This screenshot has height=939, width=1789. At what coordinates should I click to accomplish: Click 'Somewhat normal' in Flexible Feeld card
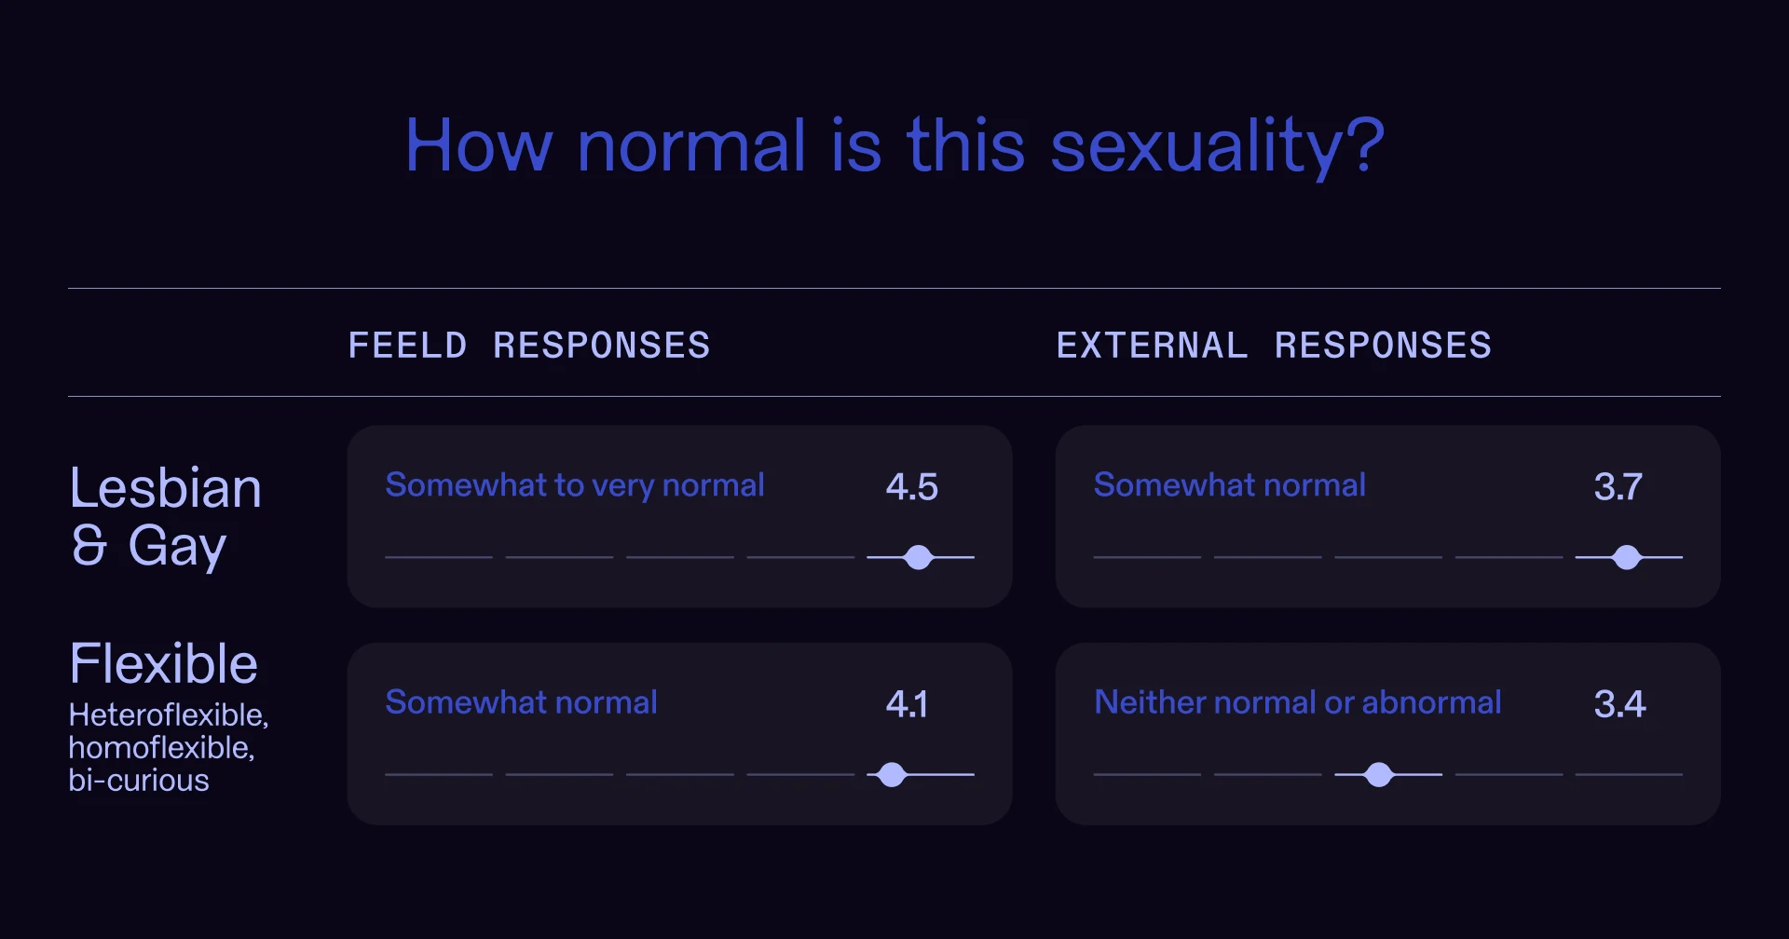coord(522,701)
